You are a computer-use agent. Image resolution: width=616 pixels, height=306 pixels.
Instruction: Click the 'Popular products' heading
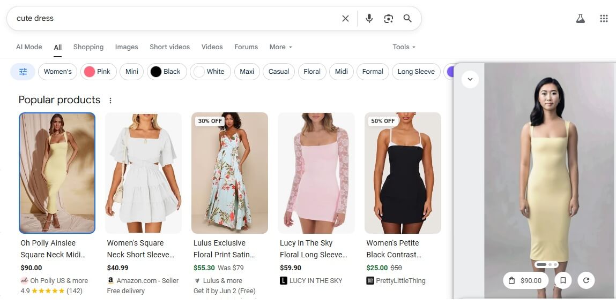pos(60,100)
